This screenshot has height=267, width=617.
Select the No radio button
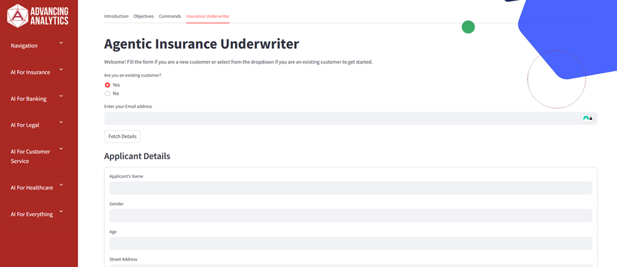coord(108,94)
